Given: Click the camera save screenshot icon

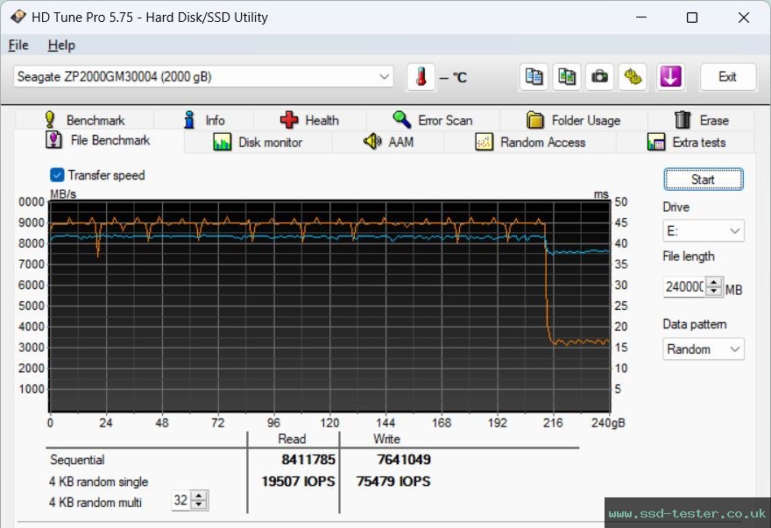Looking at the screenshot, I should 599,77.
